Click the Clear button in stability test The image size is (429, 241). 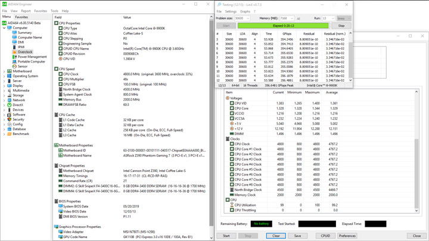point(276,236)
